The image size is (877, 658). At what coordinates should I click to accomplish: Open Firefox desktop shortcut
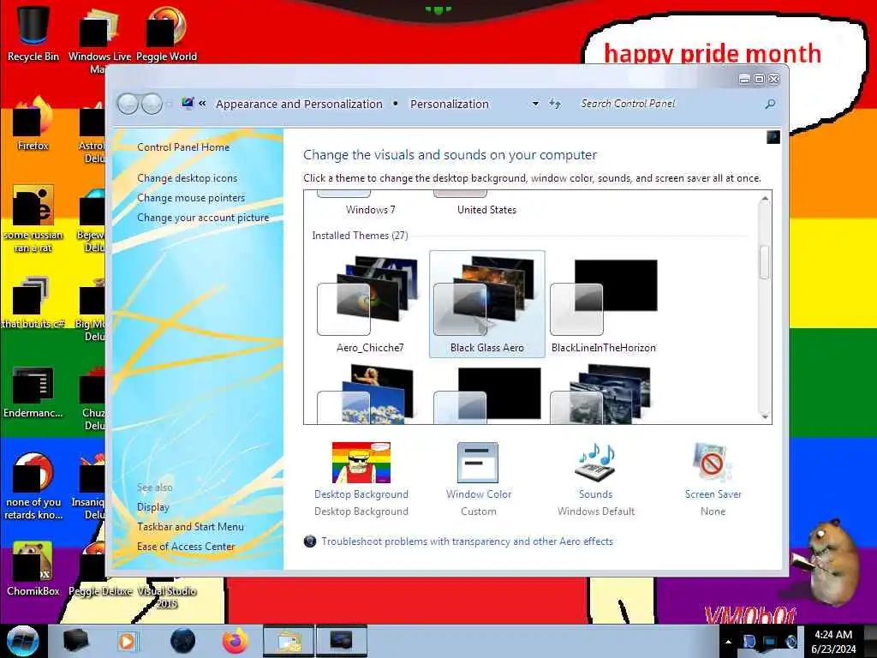33,123
